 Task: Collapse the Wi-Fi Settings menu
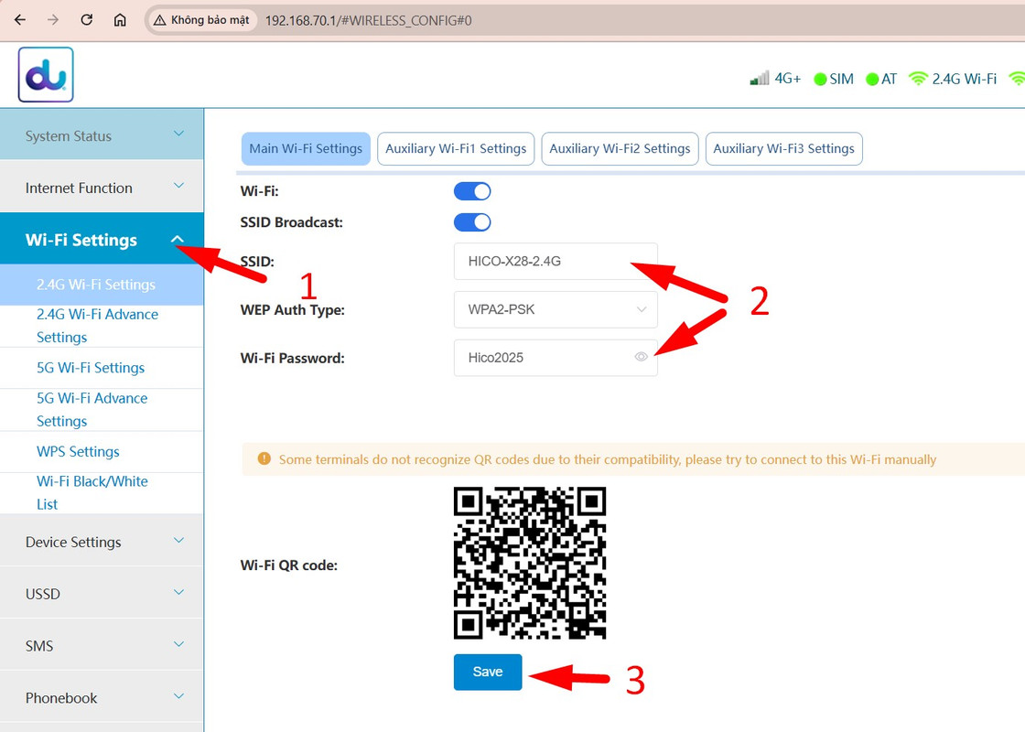102,239
